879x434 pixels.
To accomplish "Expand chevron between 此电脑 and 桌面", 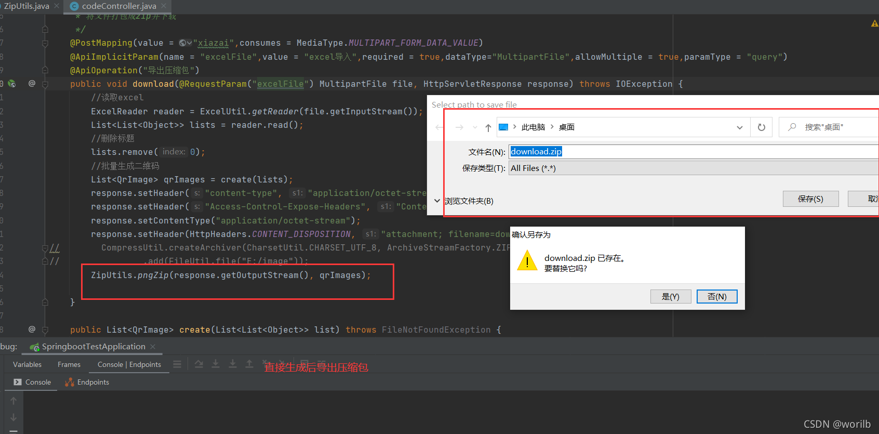I will pyautogui.click(x=552, y=127).
